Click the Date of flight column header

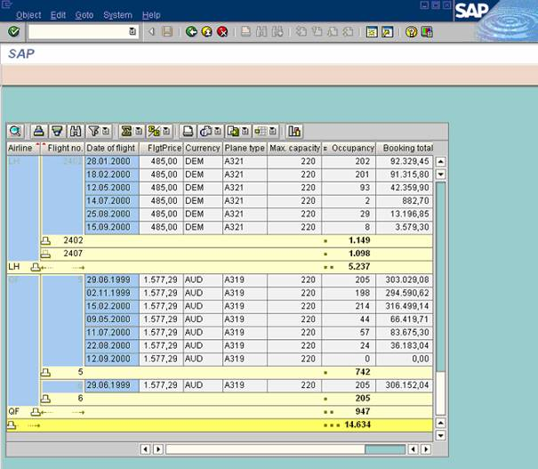[x=111, y=148]
